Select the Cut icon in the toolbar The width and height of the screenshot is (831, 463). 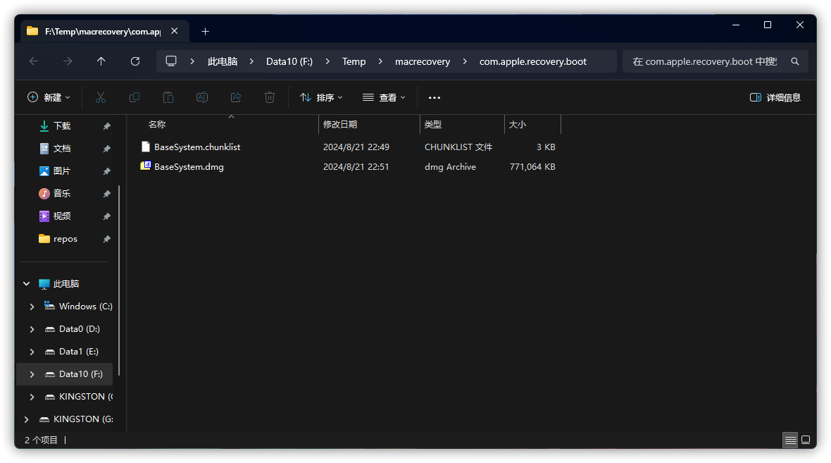[x=100, y=97]
